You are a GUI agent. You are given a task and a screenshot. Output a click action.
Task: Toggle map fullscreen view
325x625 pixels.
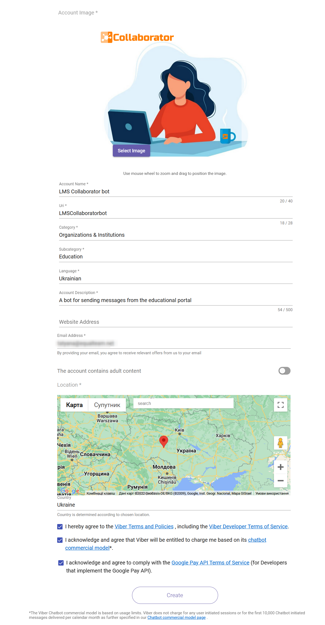(281, 405)
